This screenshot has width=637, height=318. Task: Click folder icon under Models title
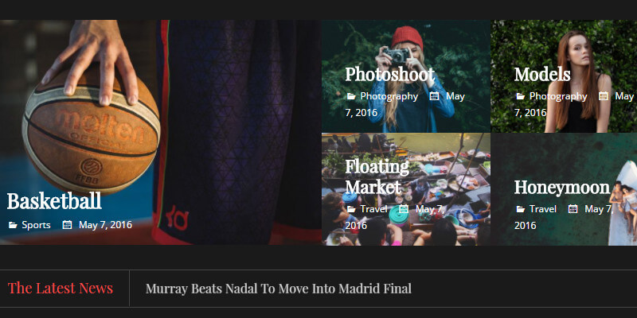pos(520,96)
